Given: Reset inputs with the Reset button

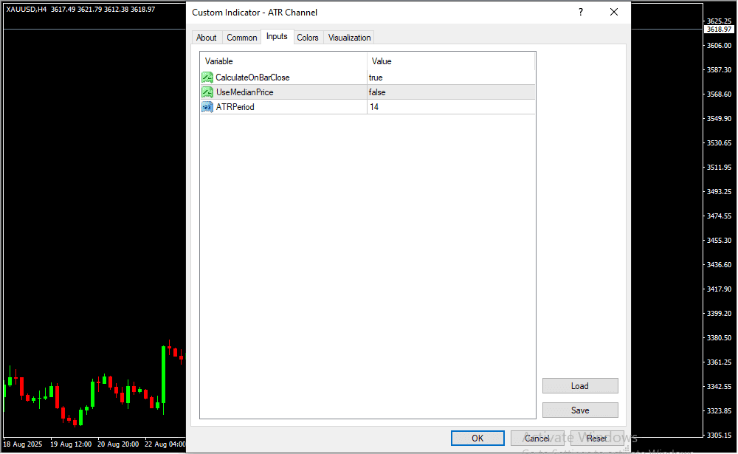Looking at the screenshot, I should (597, 438).
